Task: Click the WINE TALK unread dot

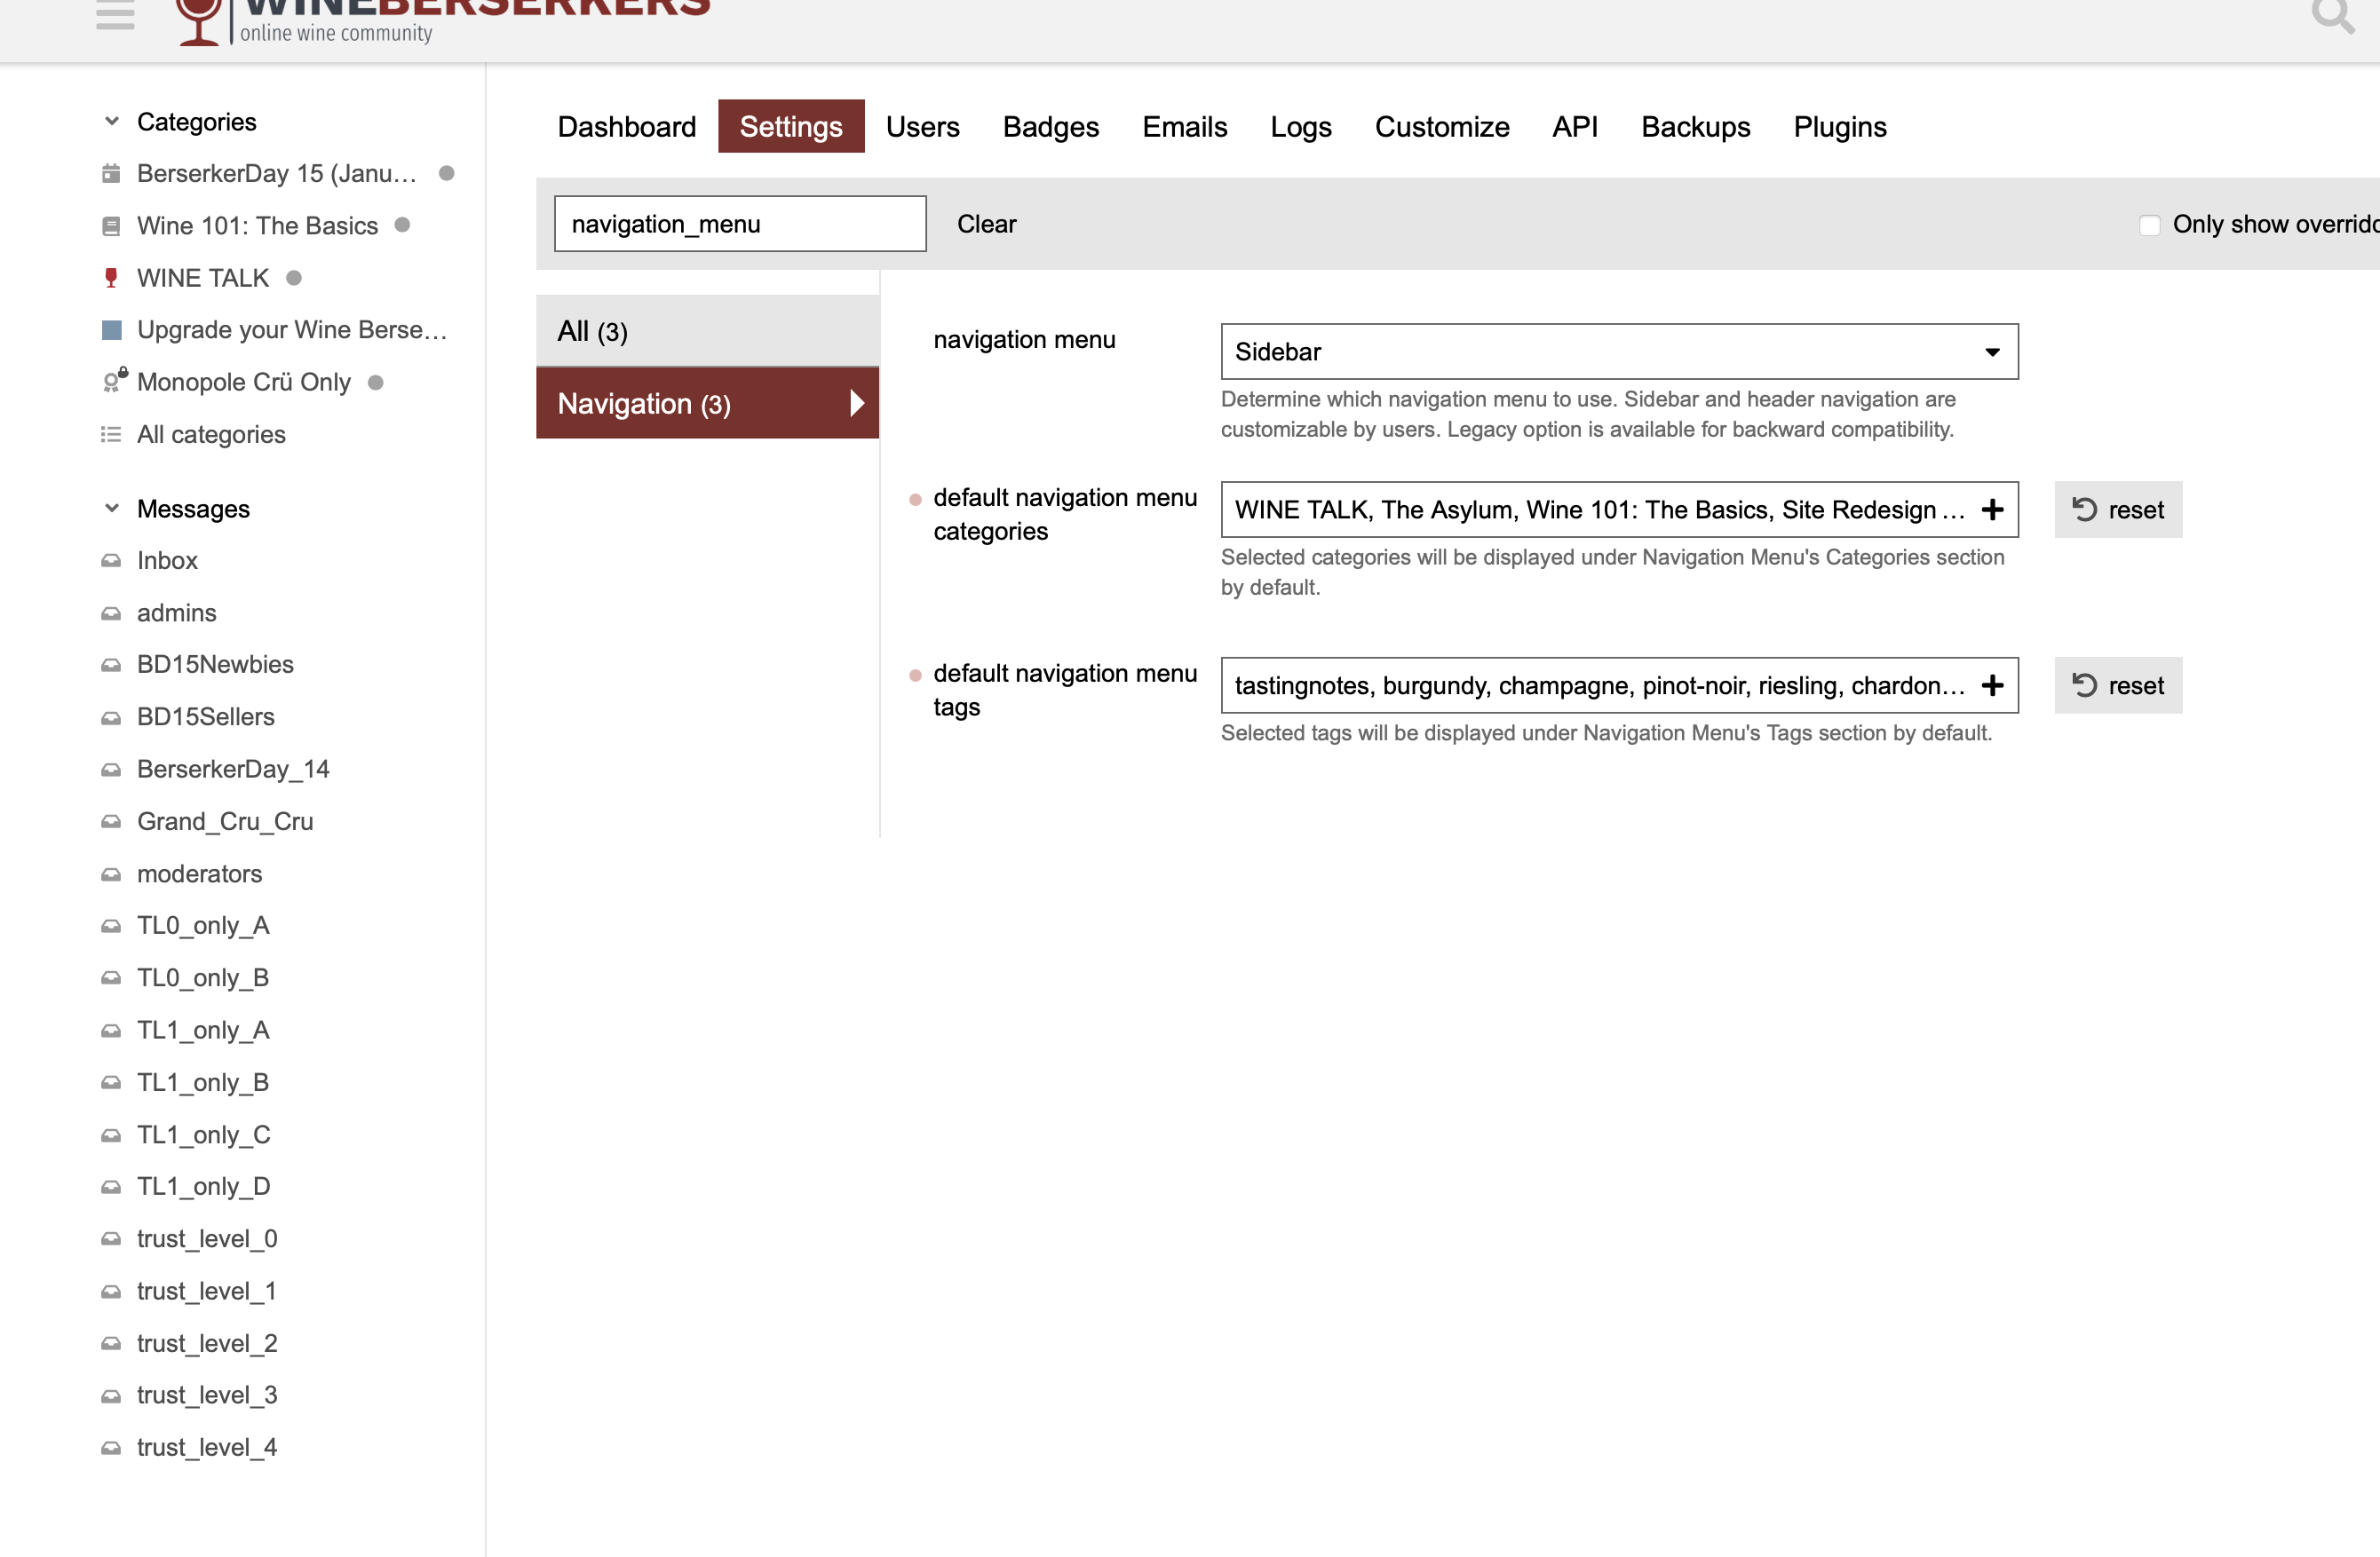Action: click(294, 278)
